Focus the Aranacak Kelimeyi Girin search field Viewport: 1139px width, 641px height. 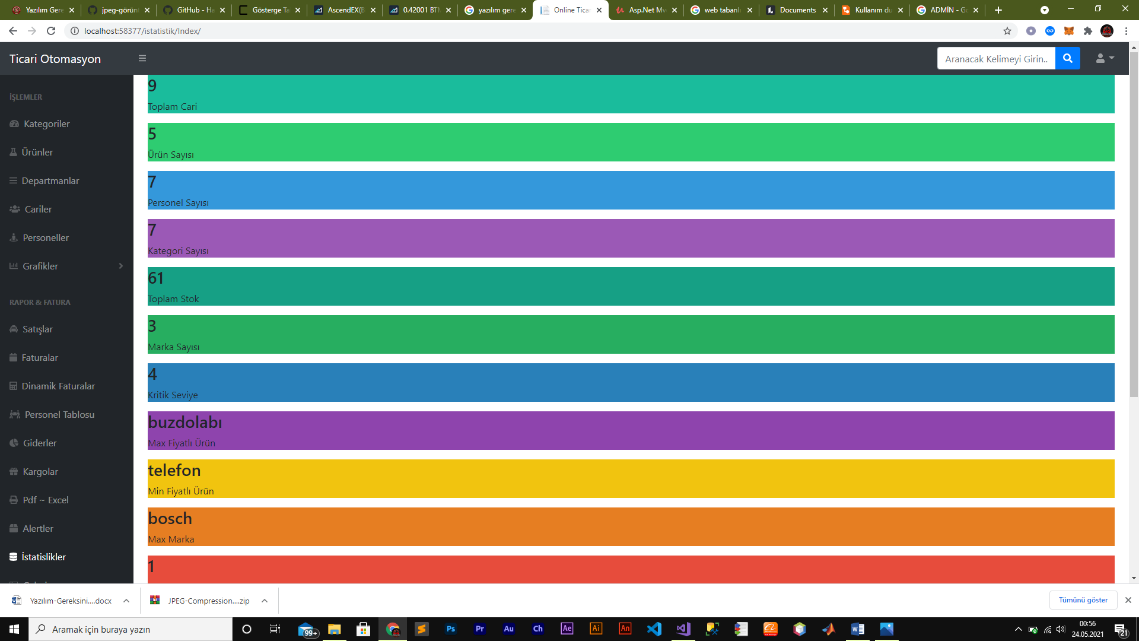(996, 58)
